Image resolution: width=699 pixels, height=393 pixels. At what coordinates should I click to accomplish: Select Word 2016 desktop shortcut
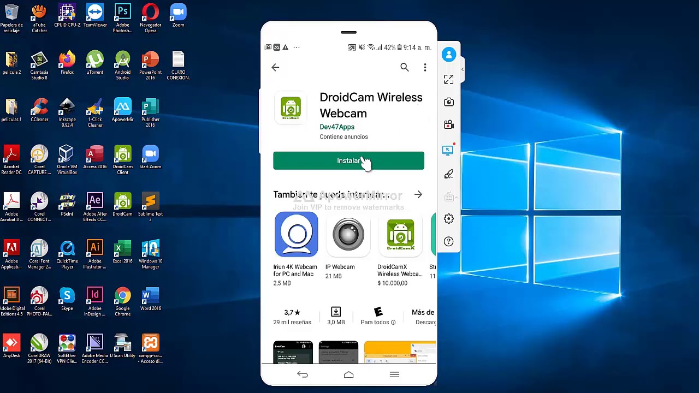click(x=150, y=299)
